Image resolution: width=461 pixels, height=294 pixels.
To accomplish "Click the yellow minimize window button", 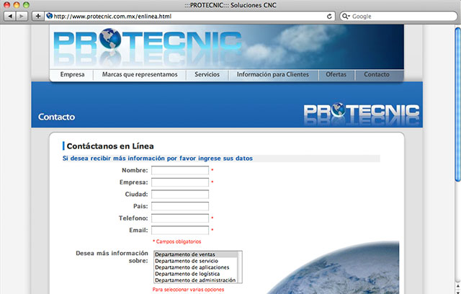I will (x=17, y=5).
